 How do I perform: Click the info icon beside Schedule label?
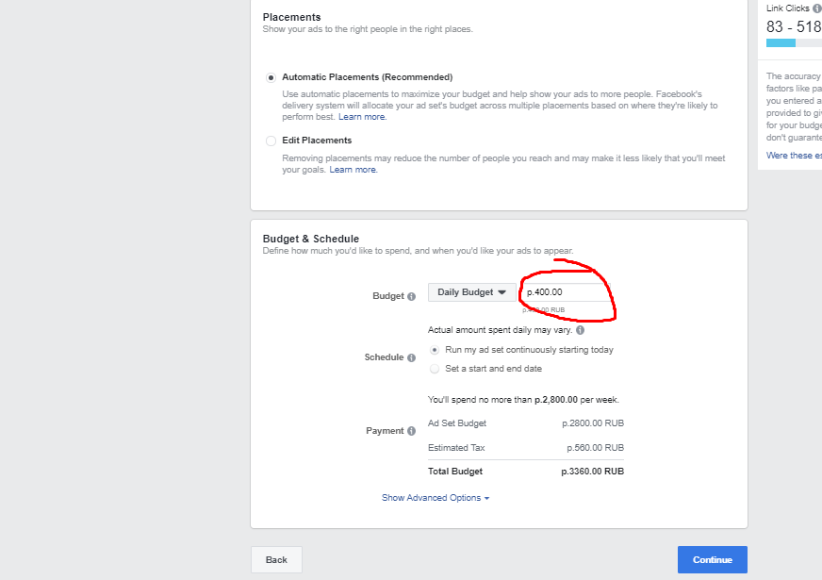[411, 357]
